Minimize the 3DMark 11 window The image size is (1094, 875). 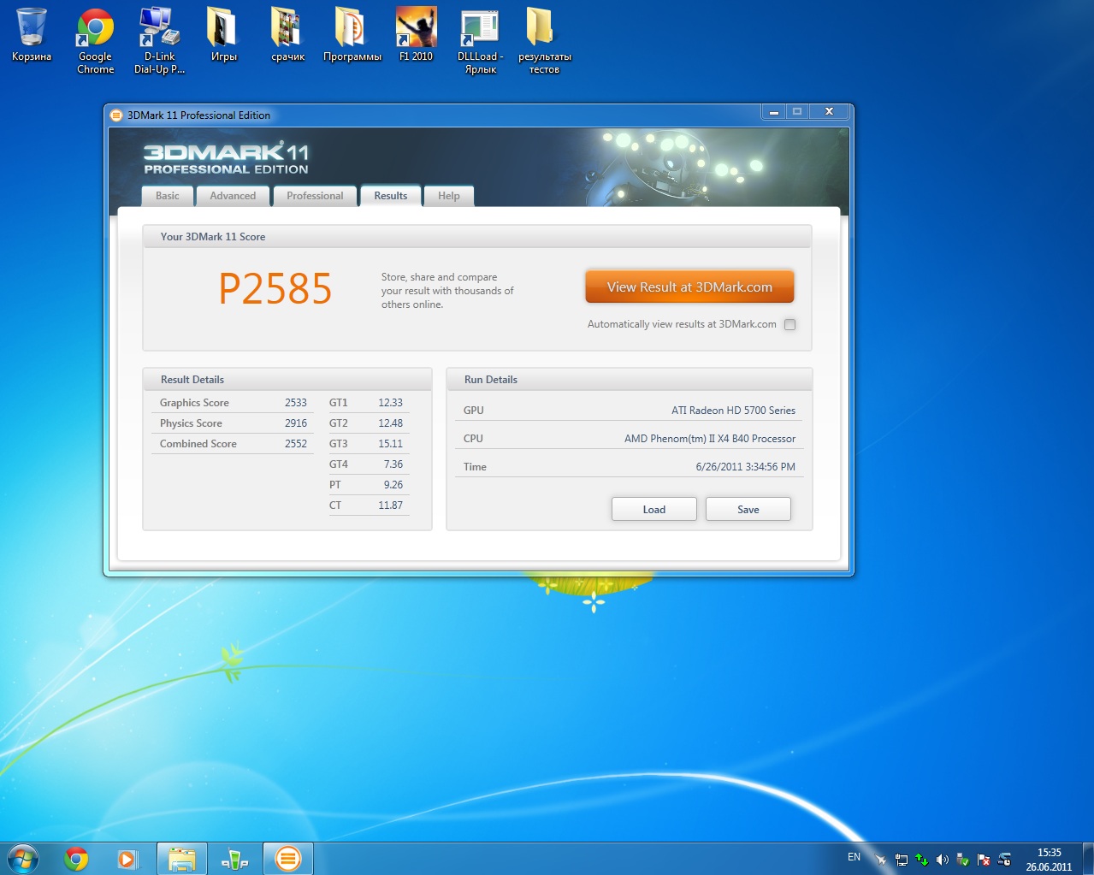click(x=773, y=112)
